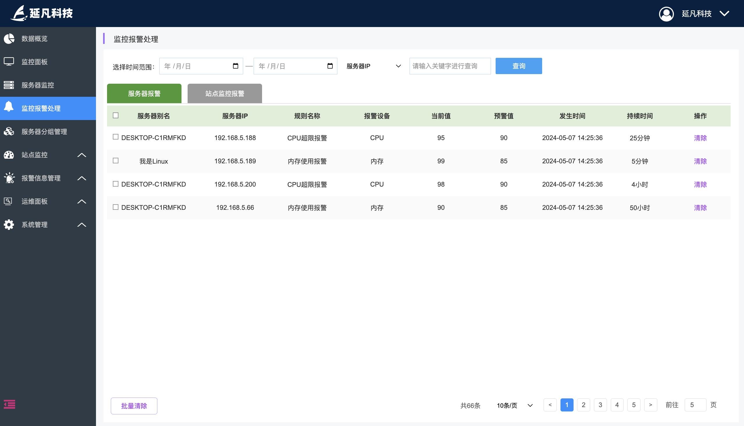Open the start date calendar picker icon
Image resolution: width=744 pixels, height=426 pixels.
(x=235, y=66)
